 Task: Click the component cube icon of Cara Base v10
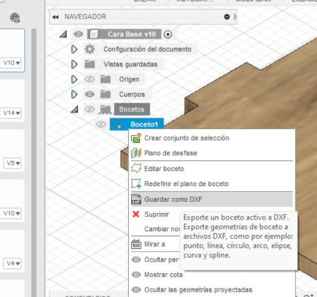(x=94, y=34)
